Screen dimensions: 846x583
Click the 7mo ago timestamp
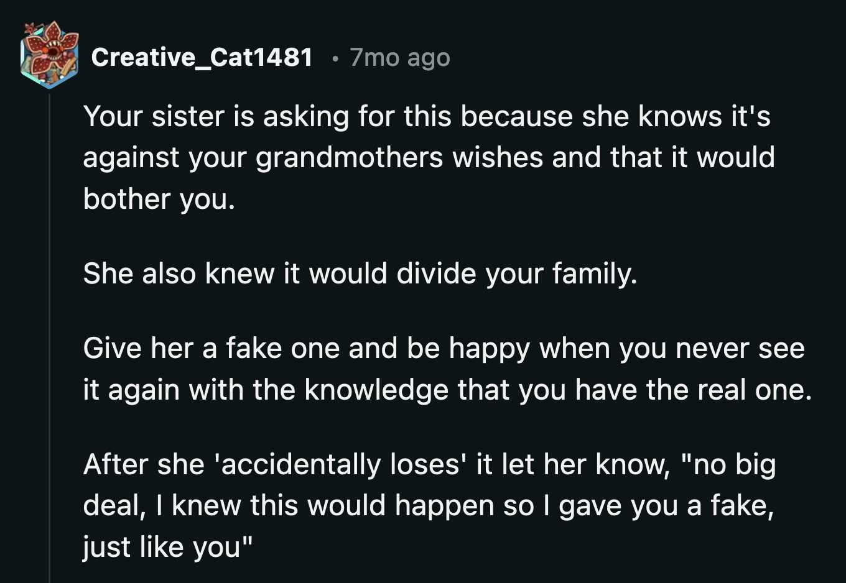[x=400, y=57]
